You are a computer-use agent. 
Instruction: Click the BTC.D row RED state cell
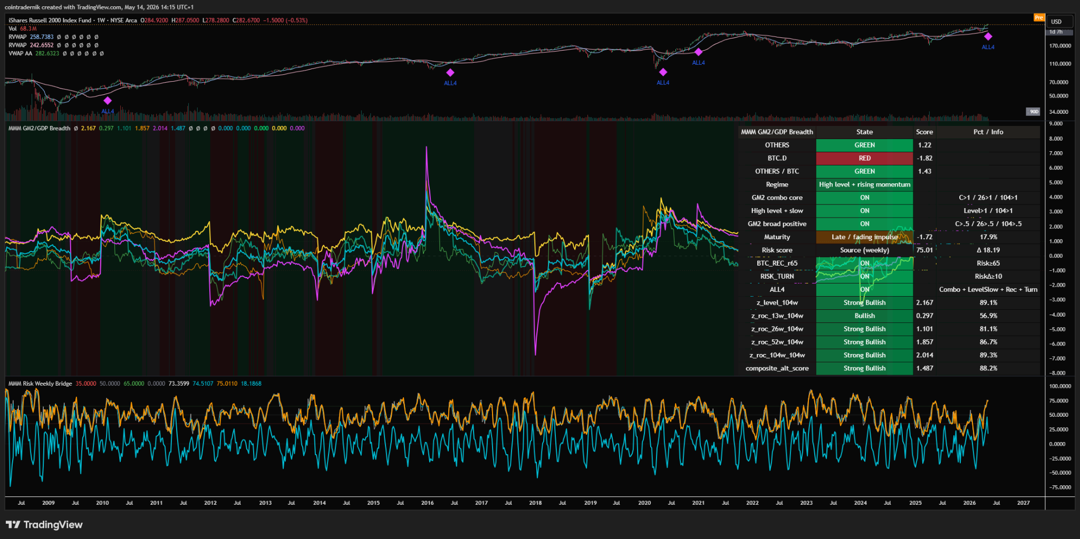[x=864, y=158]
